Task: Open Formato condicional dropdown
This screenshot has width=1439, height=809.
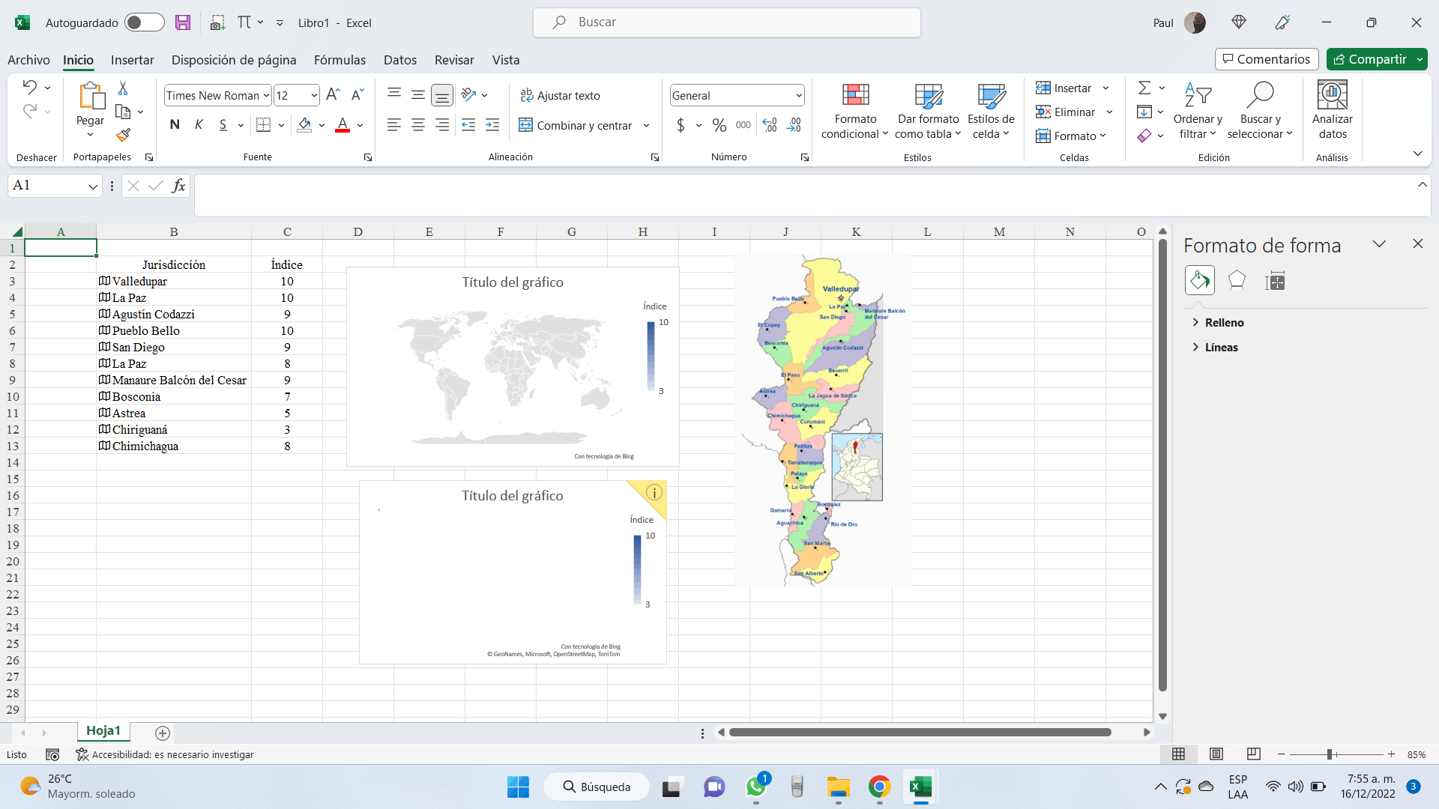Action: coord(854,111)
